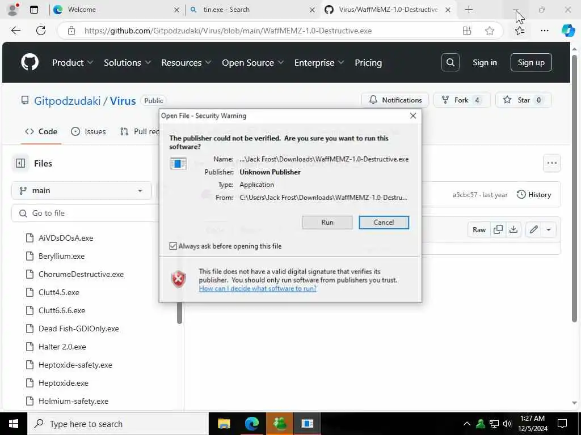The height and width of the screenshot is (435, 581).
Task: Click the Sign up button
Action: [x=531, y=62]
